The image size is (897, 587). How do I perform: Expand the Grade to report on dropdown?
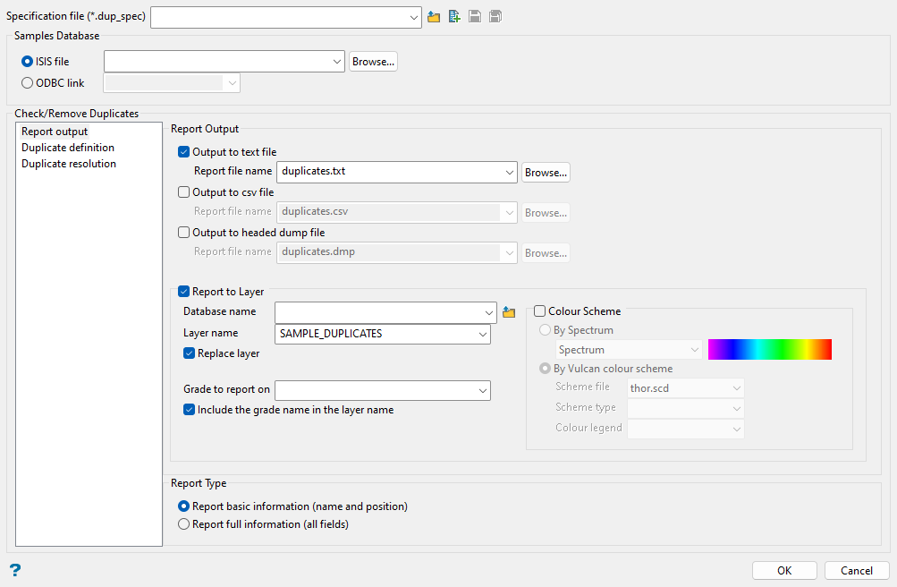[x=483, y=390]
